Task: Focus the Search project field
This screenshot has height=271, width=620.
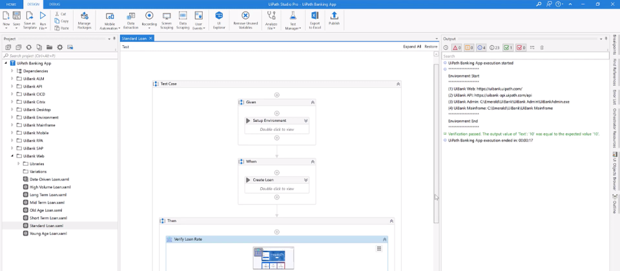Action: [x=59, y=55]
